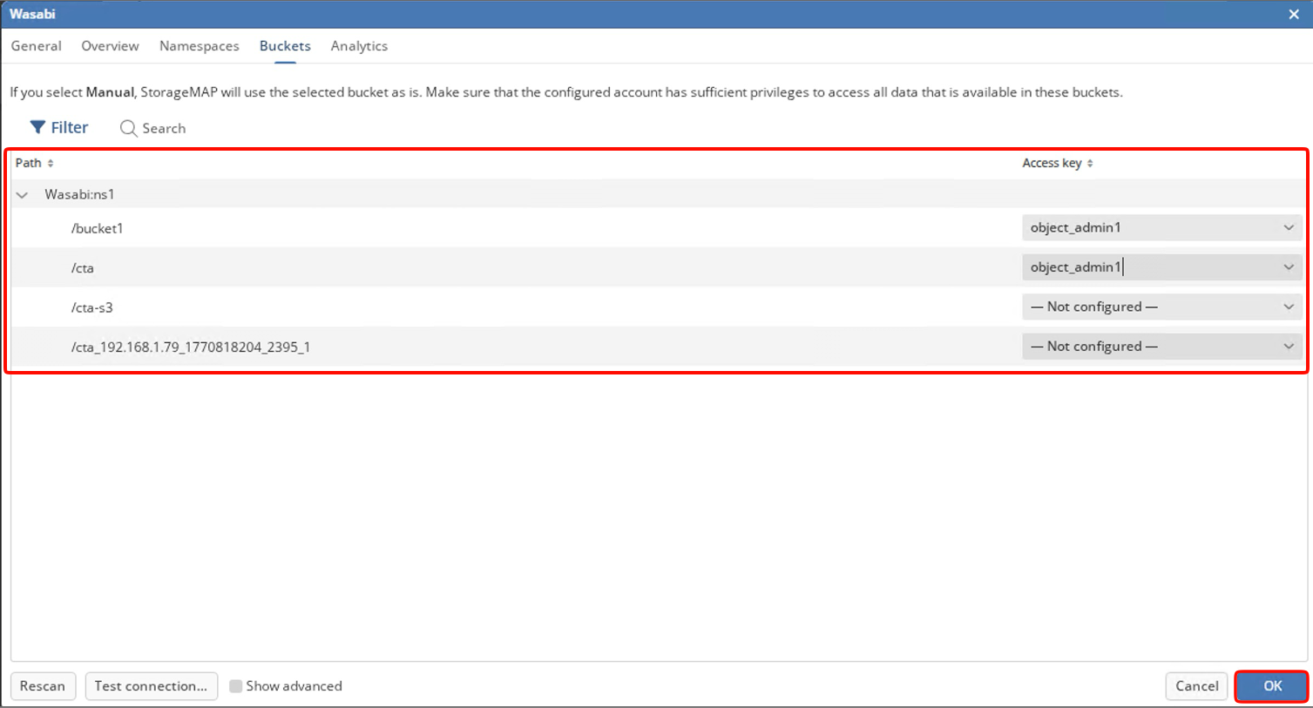Go to the Analytics tab
Viewport: 1313px width, 708px height.
pyautogui.click(x=359, y=46)
